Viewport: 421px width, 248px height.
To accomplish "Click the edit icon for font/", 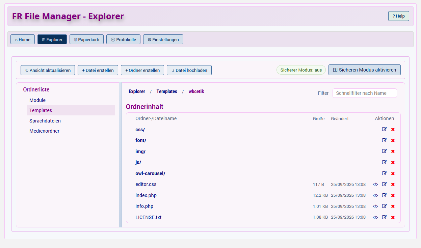I will (x=384, y=140).
